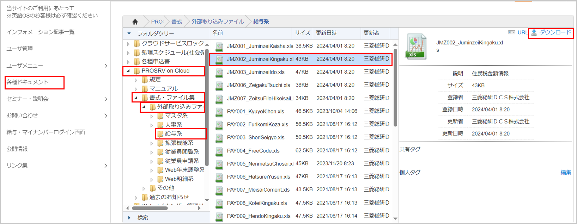Click file icon of JMZ001_JuminzeiKaisha.xls
The image size is (577, 224).
pos(219,46)
